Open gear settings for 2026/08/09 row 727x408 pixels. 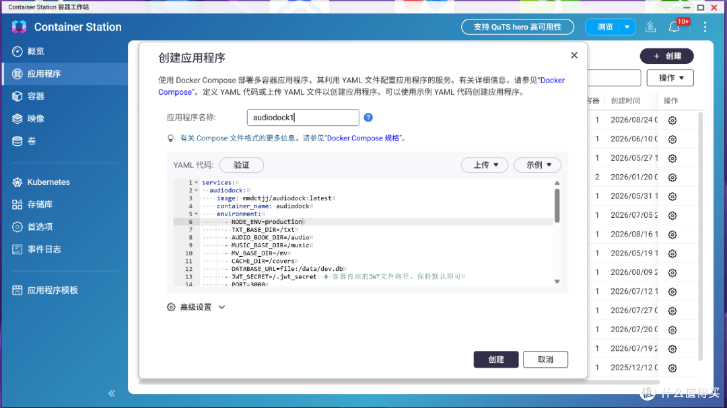(x=672, y=273)
